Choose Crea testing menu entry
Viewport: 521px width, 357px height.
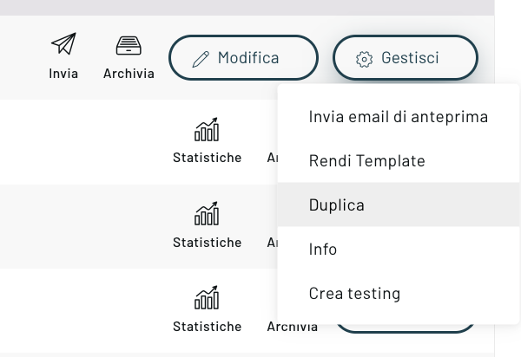pyautogui.click(x=354, y=294)
